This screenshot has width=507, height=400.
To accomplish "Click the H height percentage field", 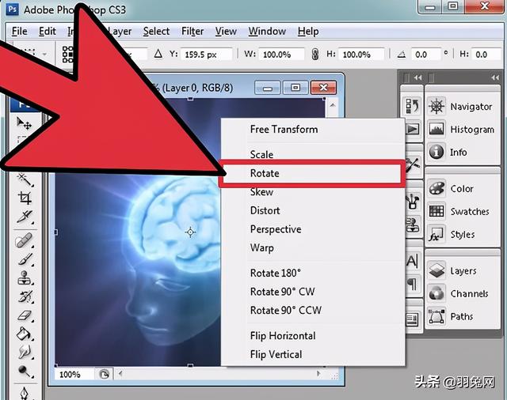I will tap(361, 55).
